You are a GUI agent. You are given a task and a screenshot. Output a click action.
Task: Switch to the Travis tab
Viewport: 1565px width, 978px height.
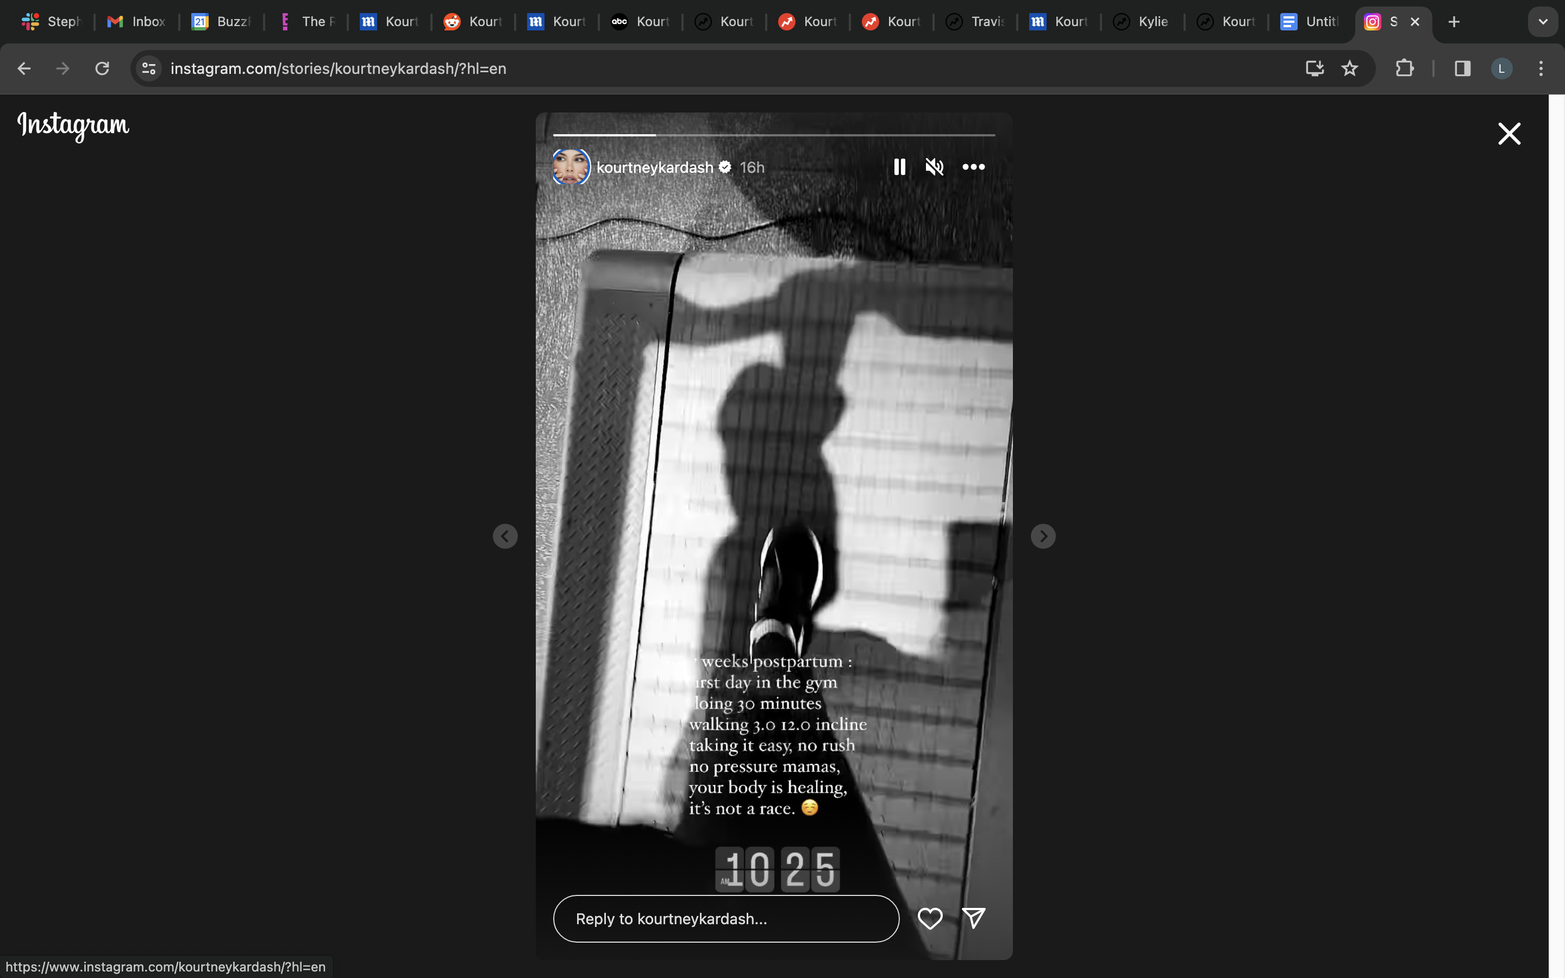[976, 22]
